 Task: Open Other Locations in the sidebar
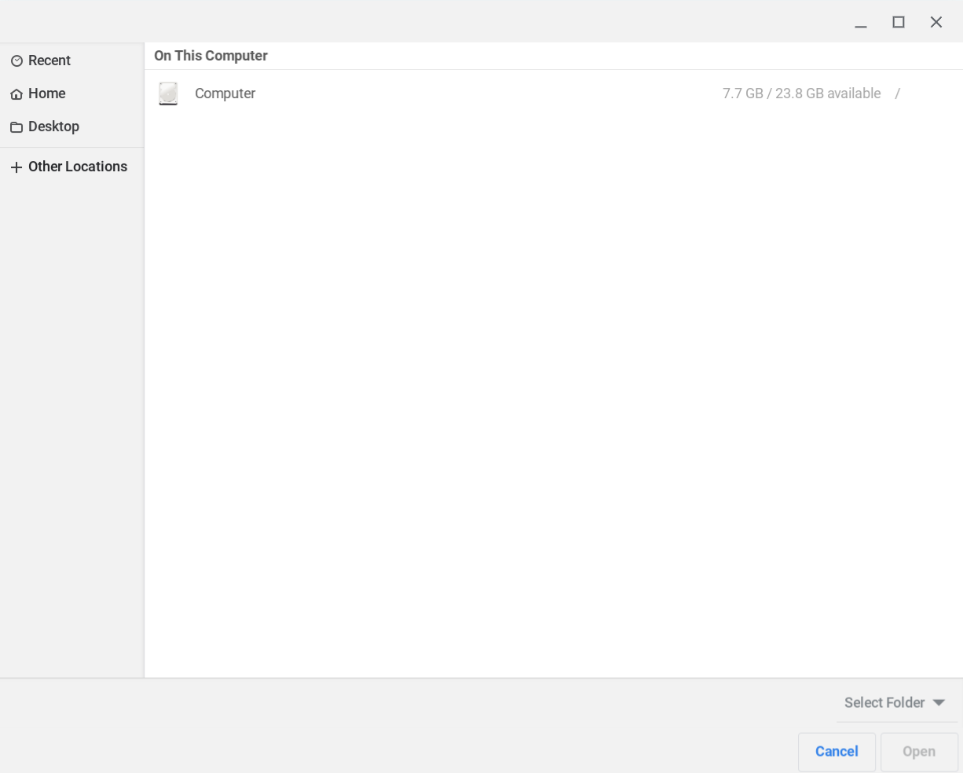78,167
